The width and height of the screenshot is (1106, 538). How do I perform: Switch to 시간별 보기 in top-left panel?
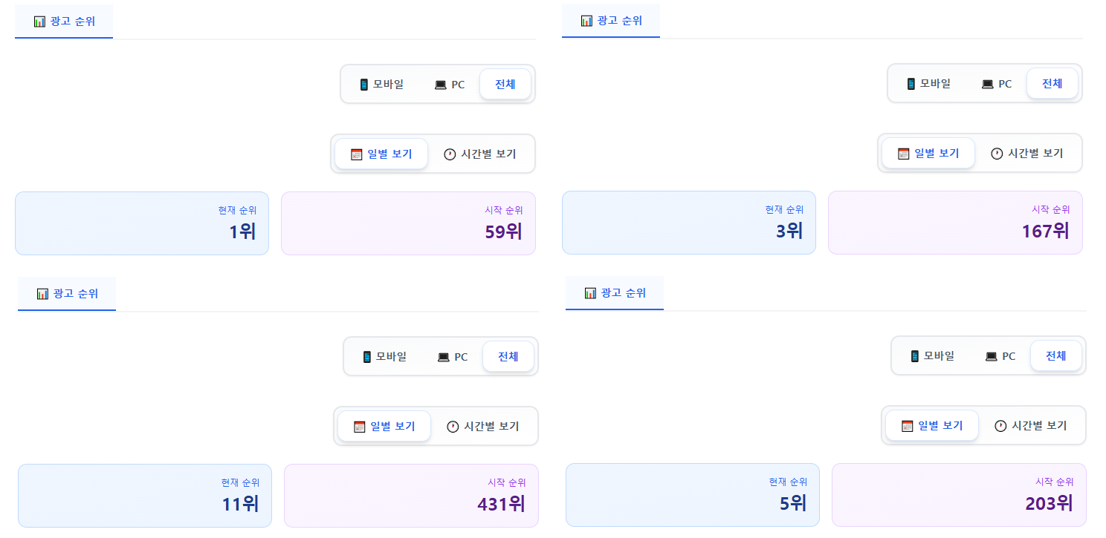pyautogui.click(x=480, y=154)
